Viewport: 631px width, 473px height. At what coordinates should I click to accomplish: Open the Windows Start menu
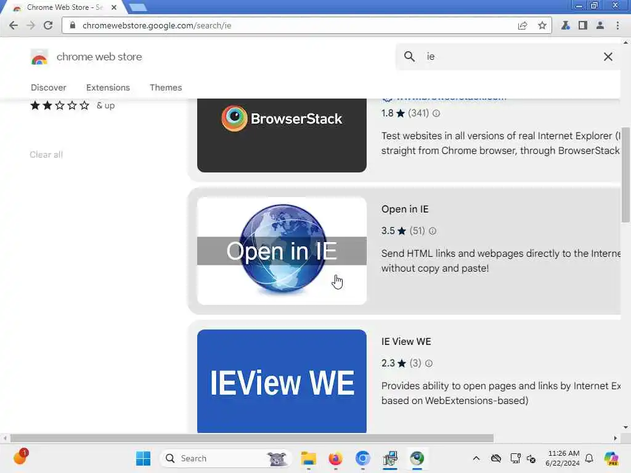pyautogui.click(x=143, y=458)
